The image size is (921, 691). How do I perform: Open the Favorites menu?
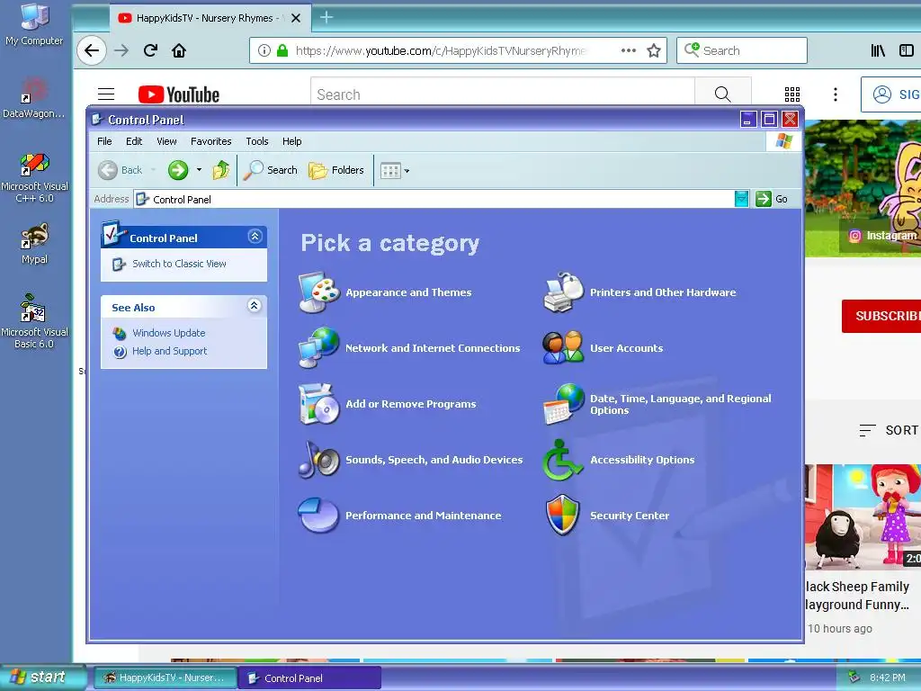tap(210, 141)
